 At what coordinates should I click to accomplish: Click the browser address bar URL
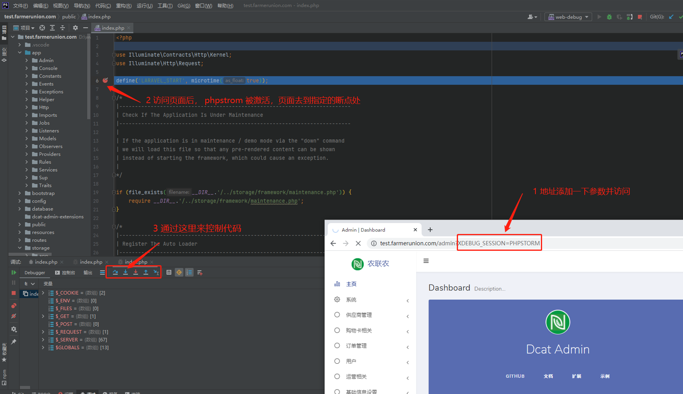click(460, 243)
